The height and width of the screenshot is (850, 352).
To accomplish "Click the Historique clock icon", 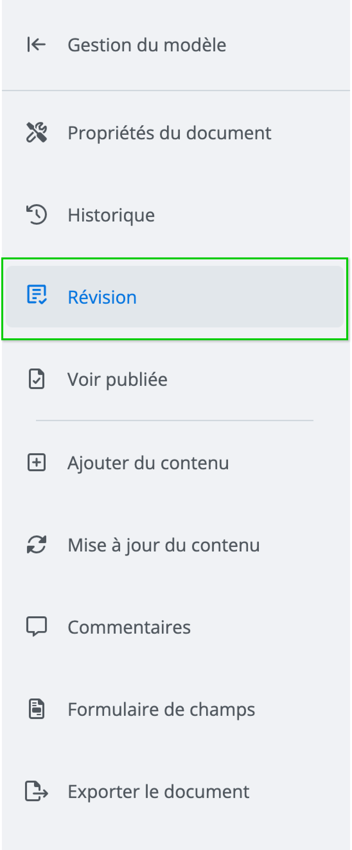I will coord(36,214).
